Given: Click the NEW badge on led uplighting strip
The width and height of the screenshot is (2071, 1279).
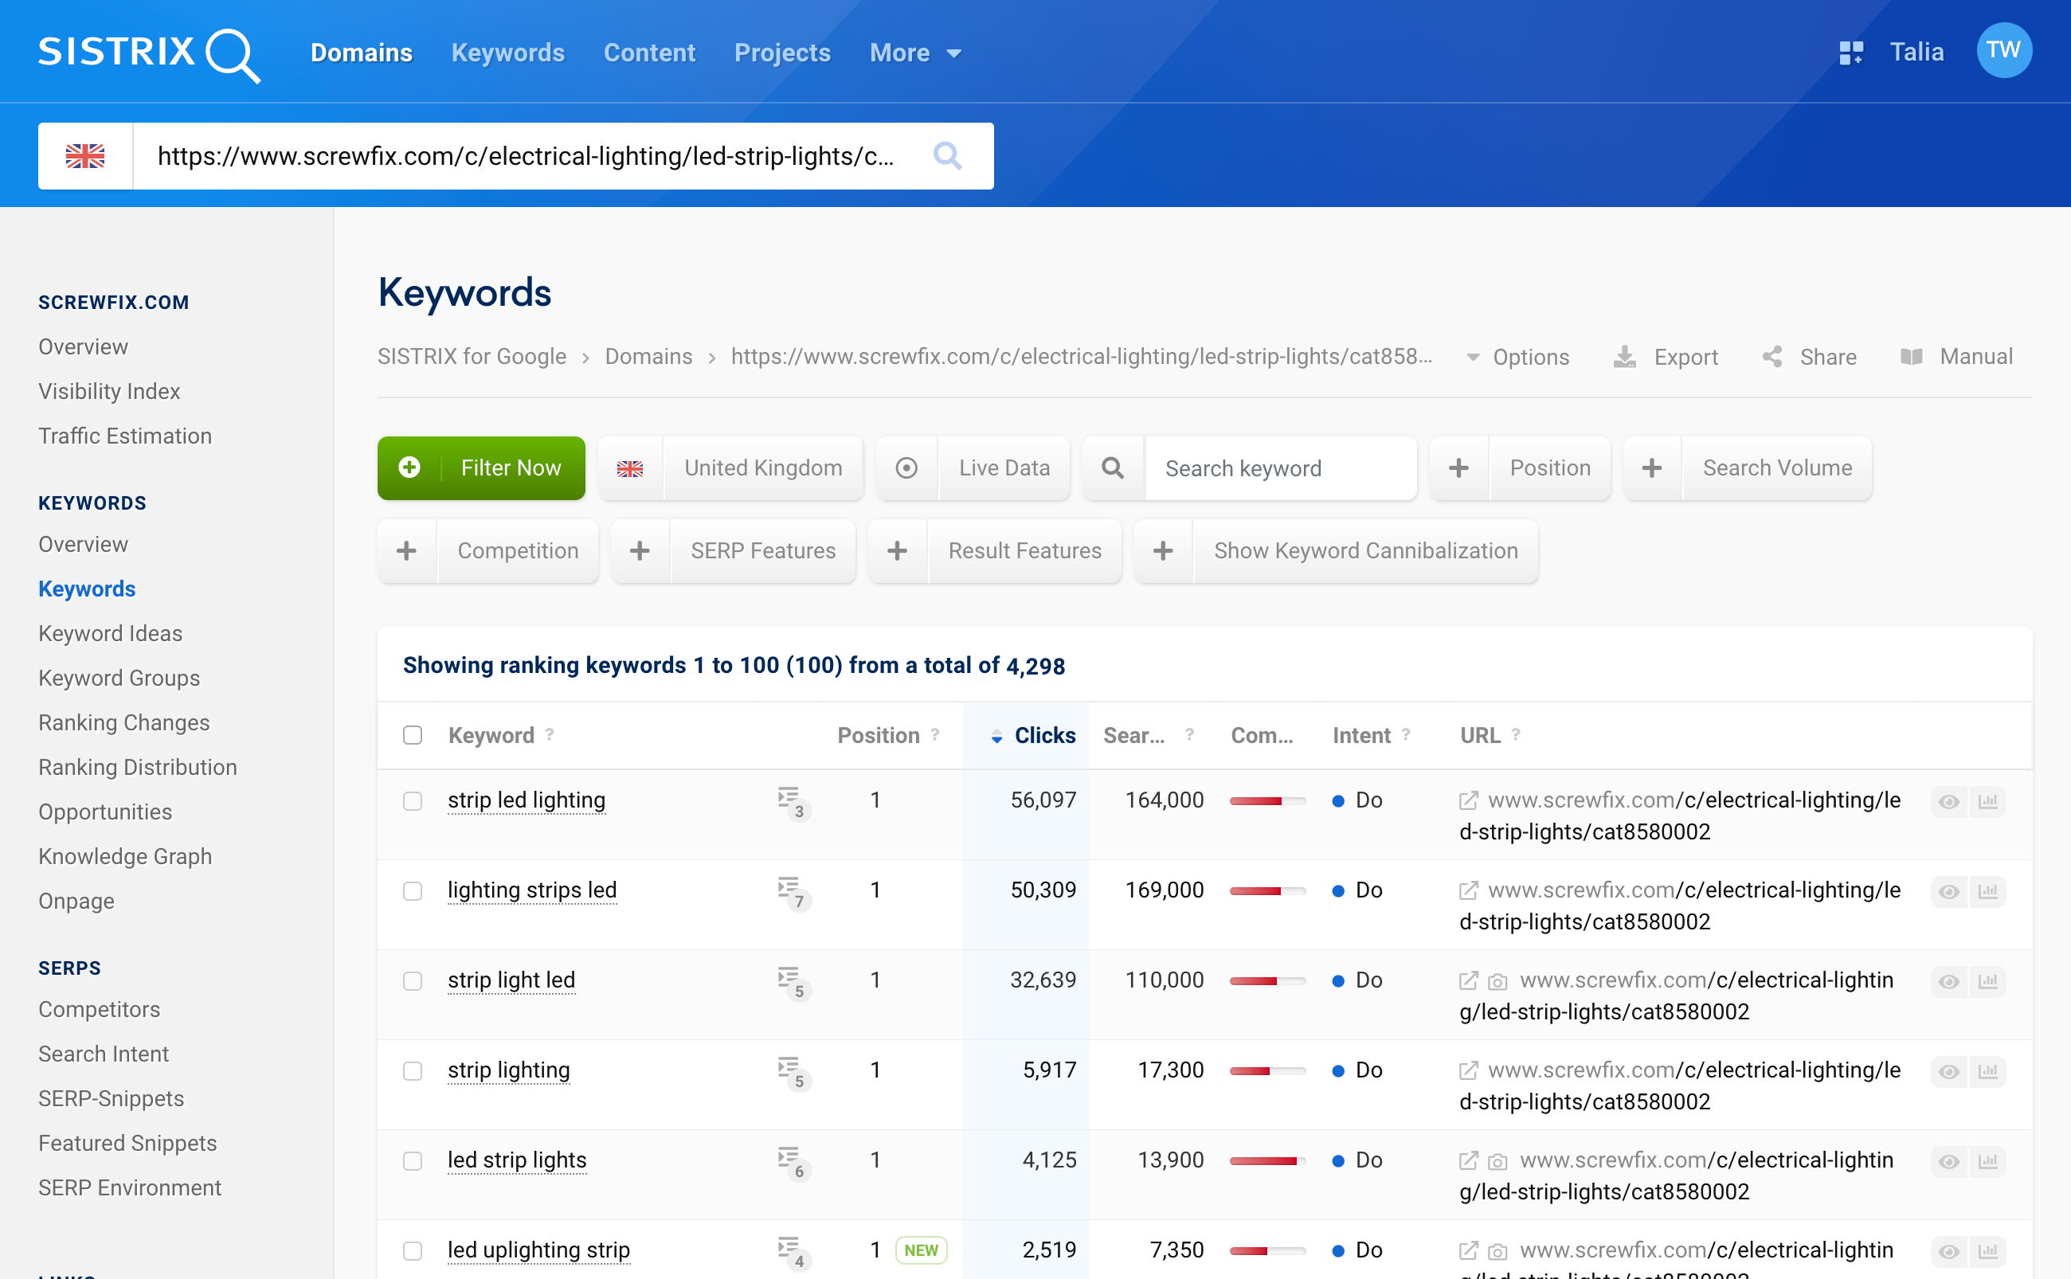Looking at the screenshot, I should click(x=921, y=1250).
